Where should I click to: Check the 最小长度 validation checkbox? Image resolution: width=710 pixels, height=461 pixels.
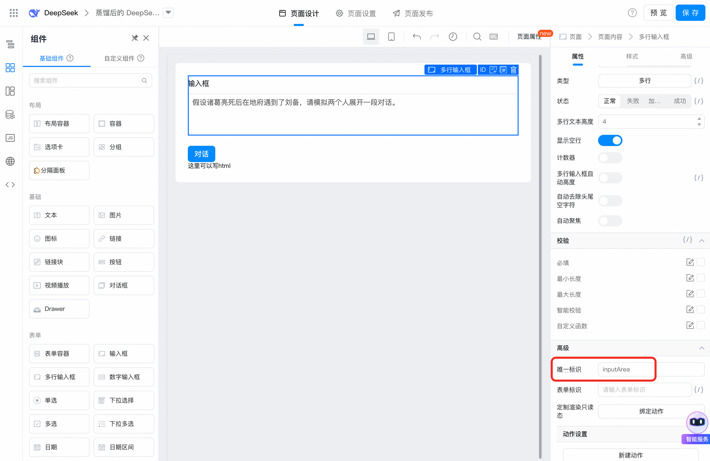[x=701, y=278]
